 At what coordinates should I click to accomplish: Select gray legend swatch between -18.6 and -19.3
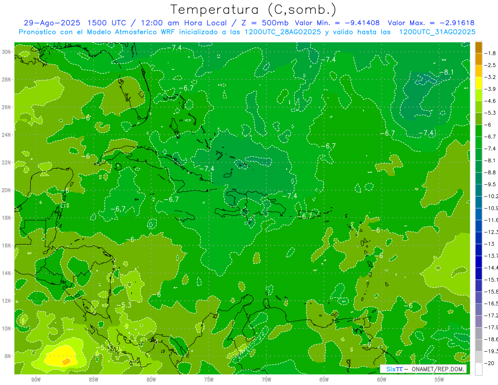pos(478,345)
